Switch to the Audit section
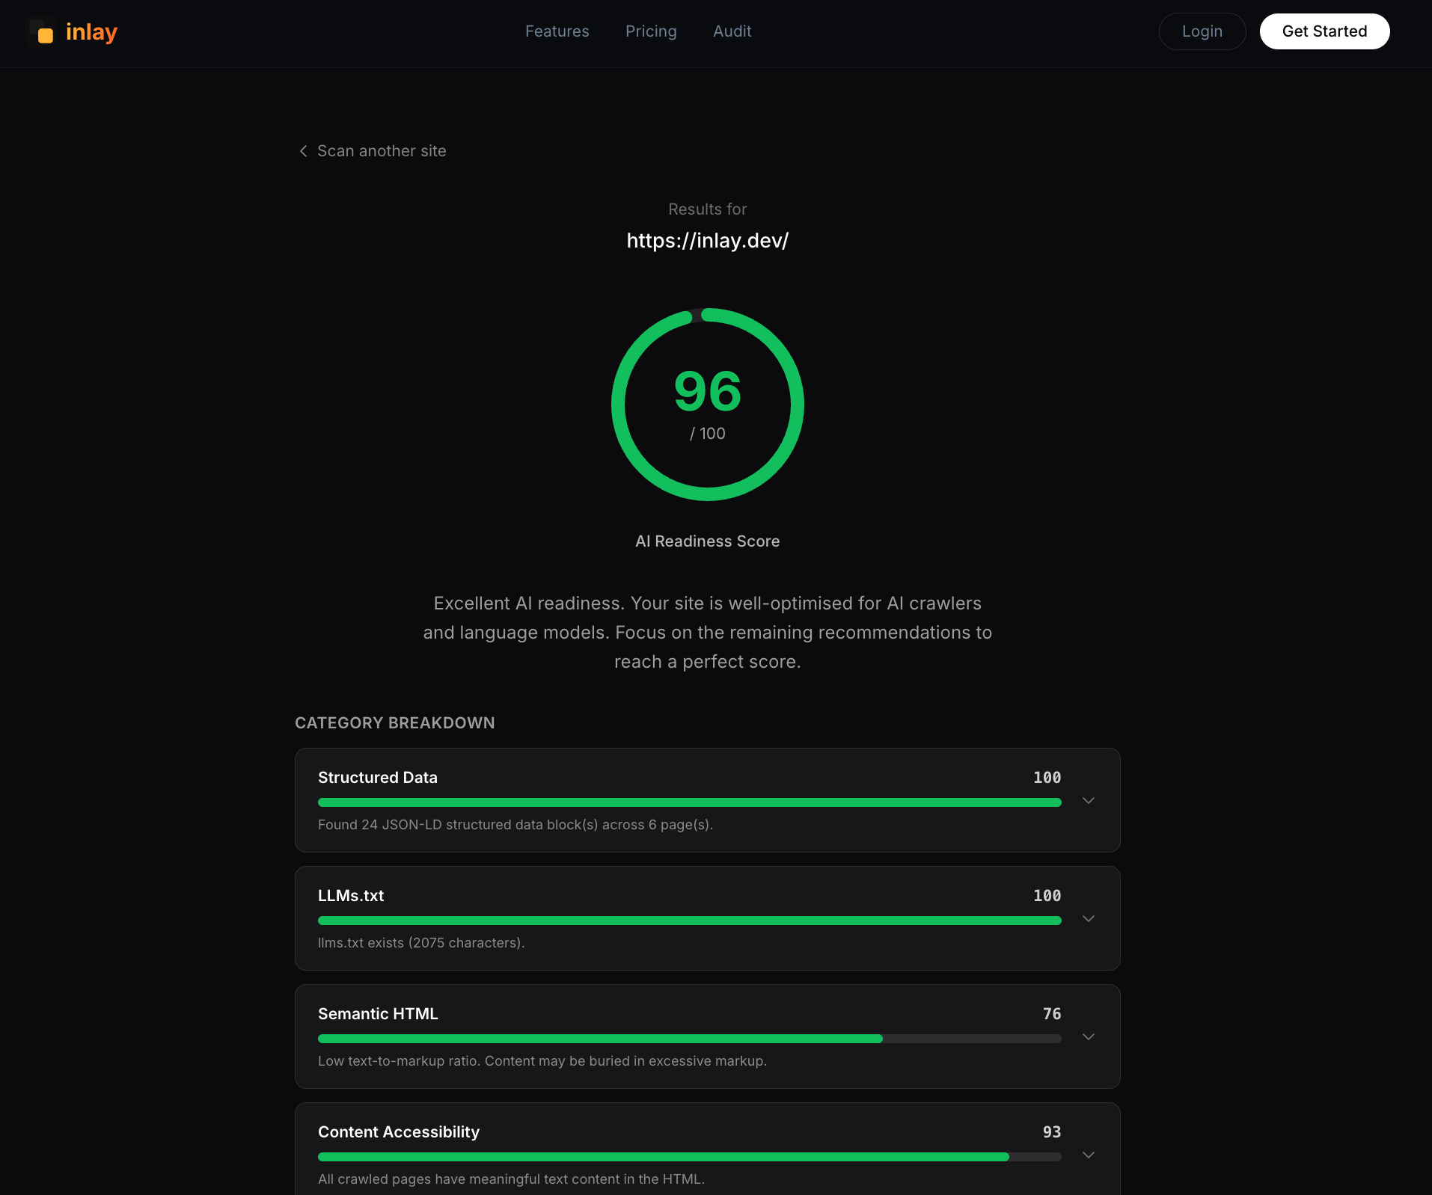The width and height of the screenshot is (1432, 1195). pyautogui.click(x=732, y=31)
